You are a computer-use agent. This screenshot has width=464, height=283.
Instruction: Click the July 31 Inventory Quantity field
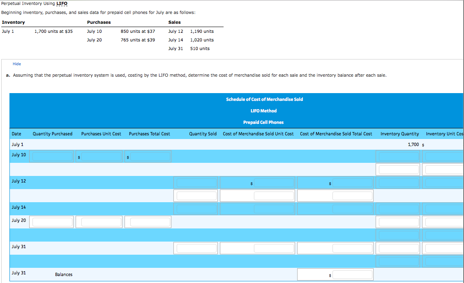[x=397, y=248]
